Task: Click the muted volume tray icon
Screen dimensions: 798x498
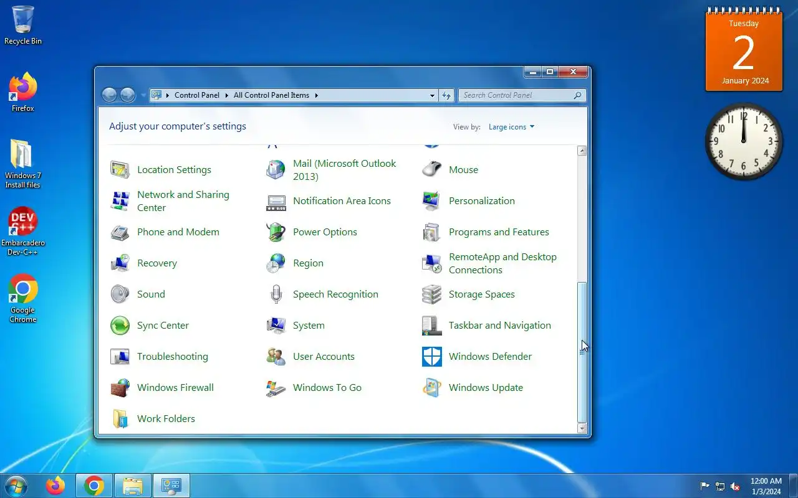Action: click(735, 486)
